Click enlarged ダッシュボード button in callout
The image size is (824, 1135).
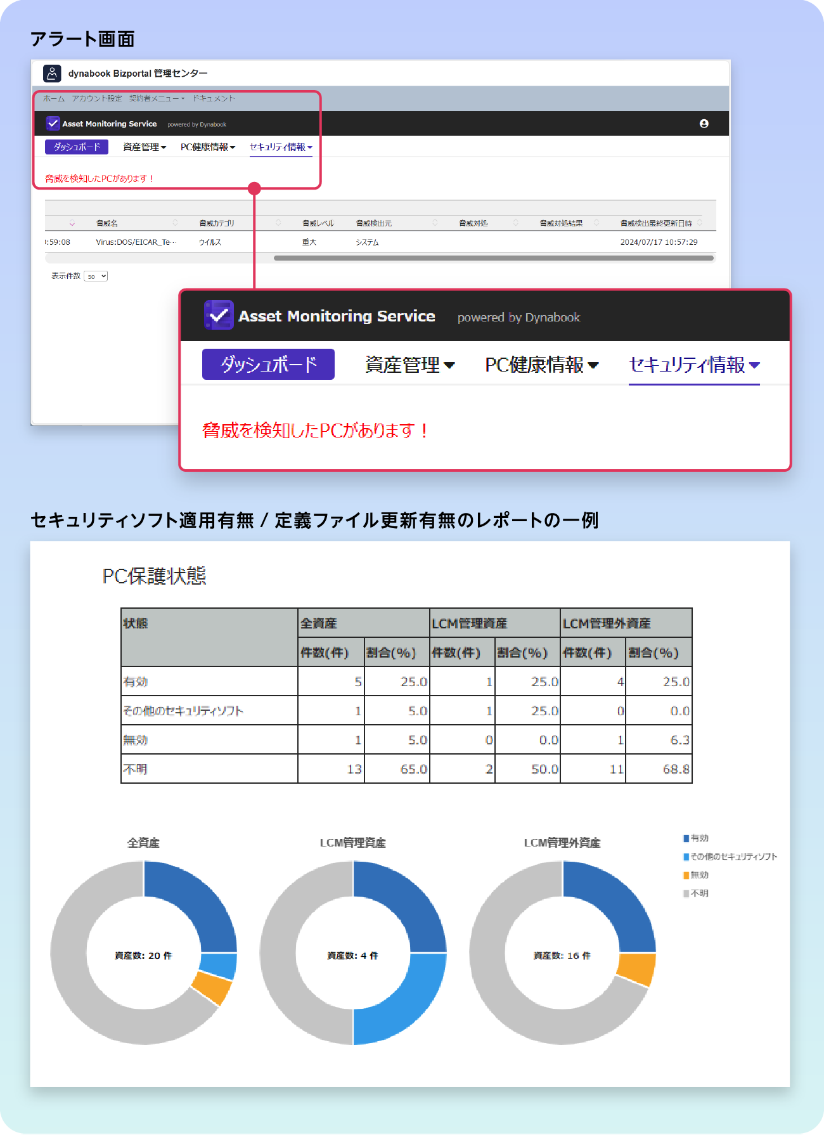pyautogui.click(x=268, y=364)
